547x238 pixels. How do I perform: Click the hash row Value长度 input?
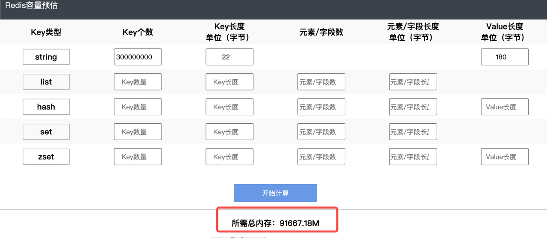505,107
